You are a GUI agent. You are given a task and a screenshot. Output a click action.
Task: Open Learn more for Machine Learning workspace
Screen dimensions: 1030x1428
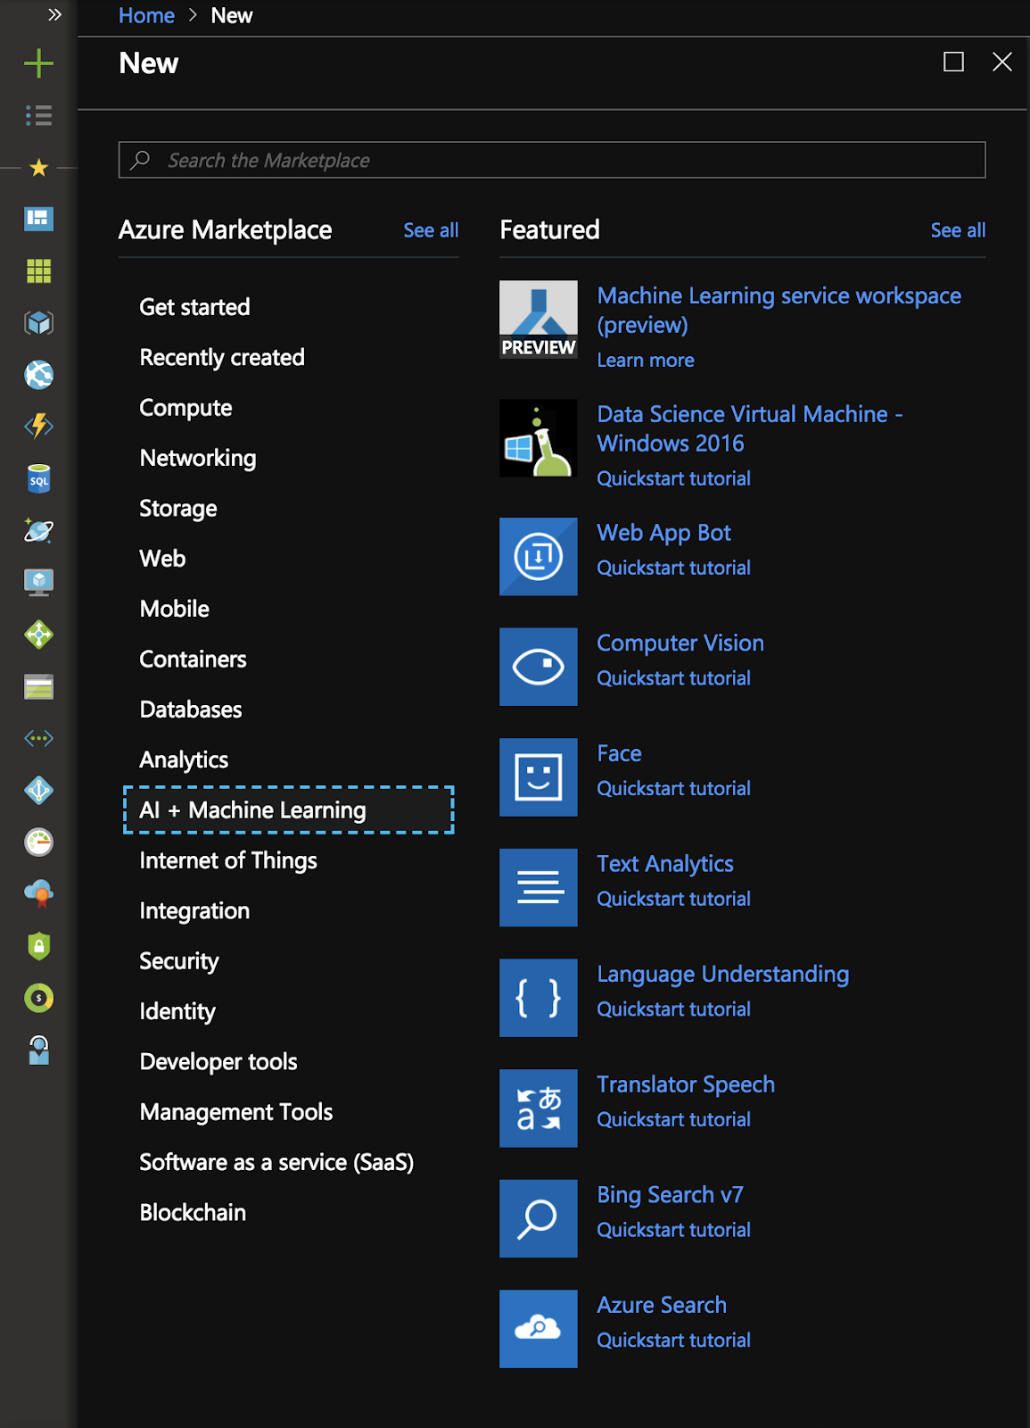646,361
